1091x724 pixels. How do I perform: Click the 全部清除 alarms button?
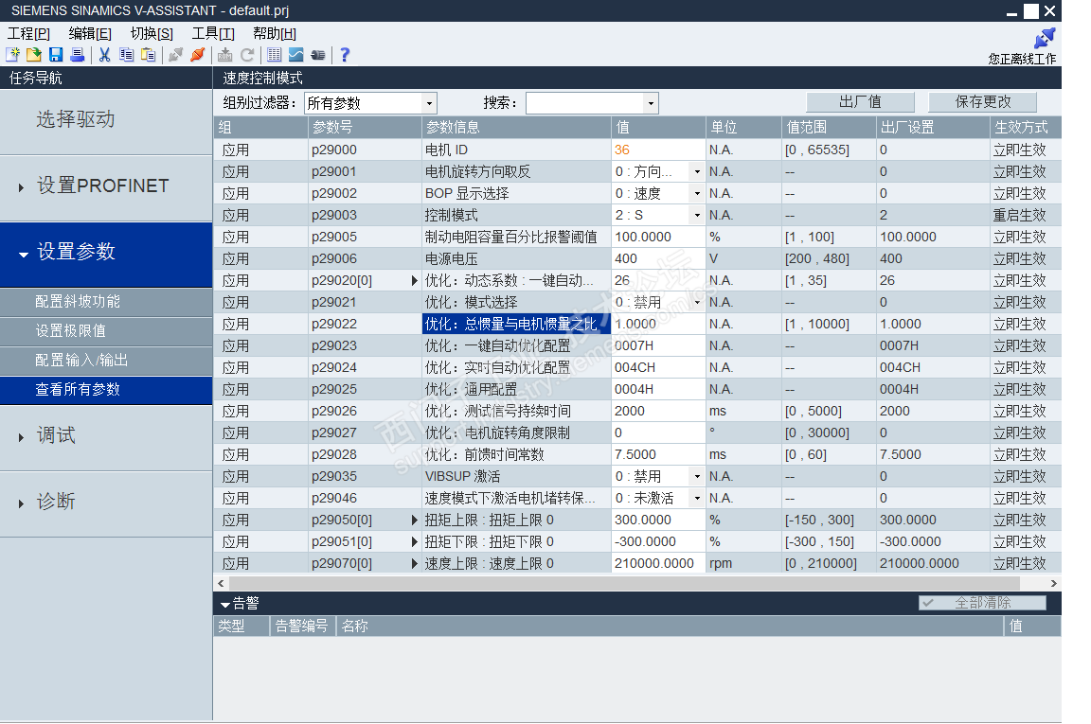pos(982,603)
